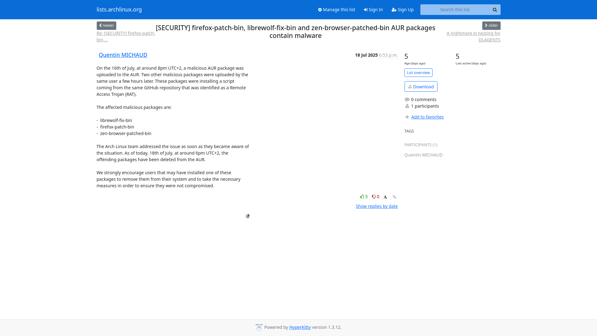Viewport: 597px width, 336px height.
Task: Click the TAGS section label
Action: [x=409, y=131]
